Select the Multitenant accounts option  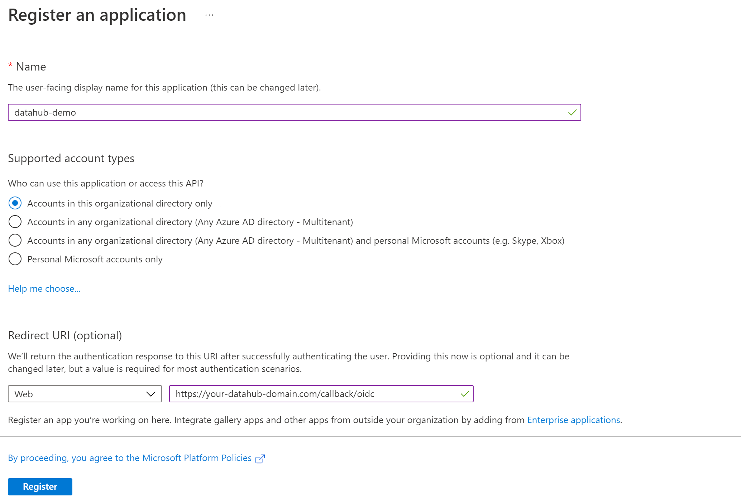(15, 222)
